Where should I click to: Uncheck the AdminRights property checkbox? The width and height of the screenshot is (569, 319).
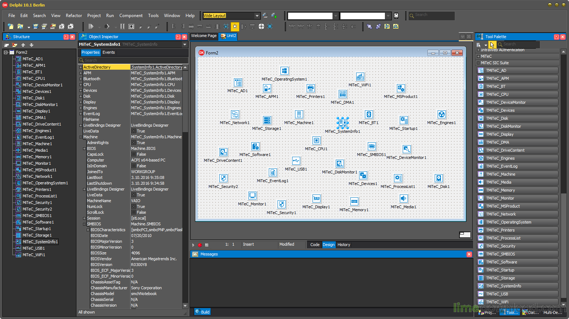pos(134,143)
